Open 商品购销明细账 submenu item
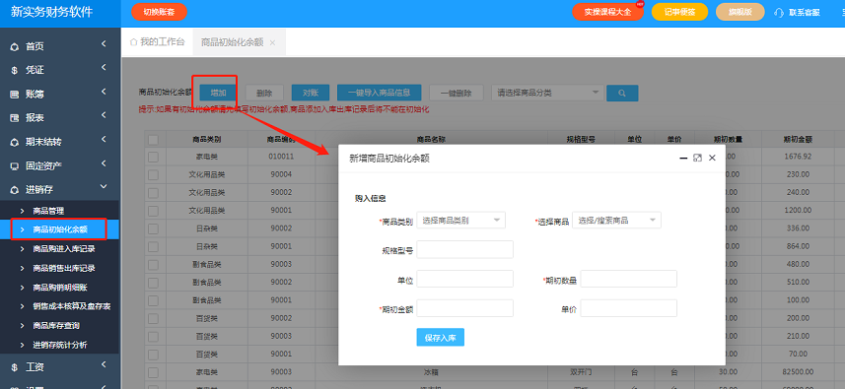Screen dimensions: 845x389 pos(60,288)
